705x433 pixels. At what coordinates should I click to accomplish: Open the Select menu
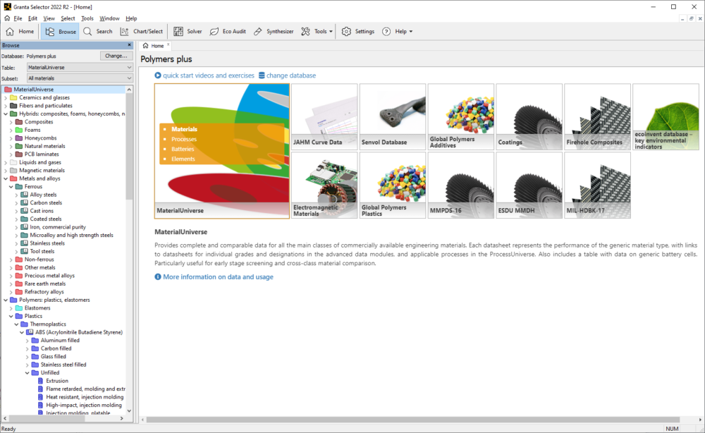click(68, 18)
